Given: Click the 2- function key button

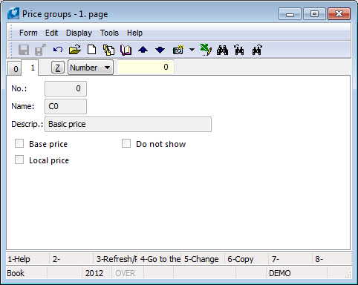Looking at the screenshot, I should click(71, 259).
